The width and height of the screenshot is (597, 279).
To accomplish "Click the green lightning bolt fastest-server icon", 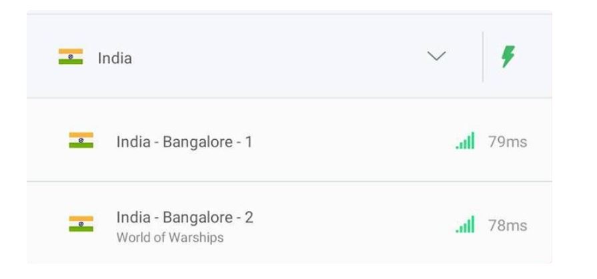I will point(508,57).
